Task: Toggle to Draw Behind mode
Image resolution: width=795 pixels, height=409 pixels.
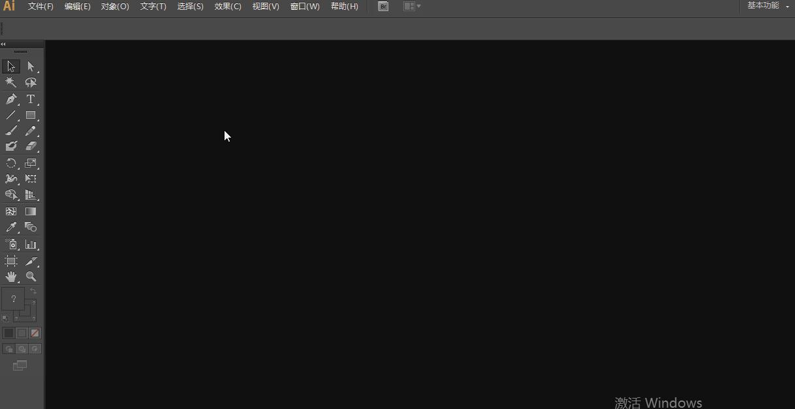Action: click(22, 348)
